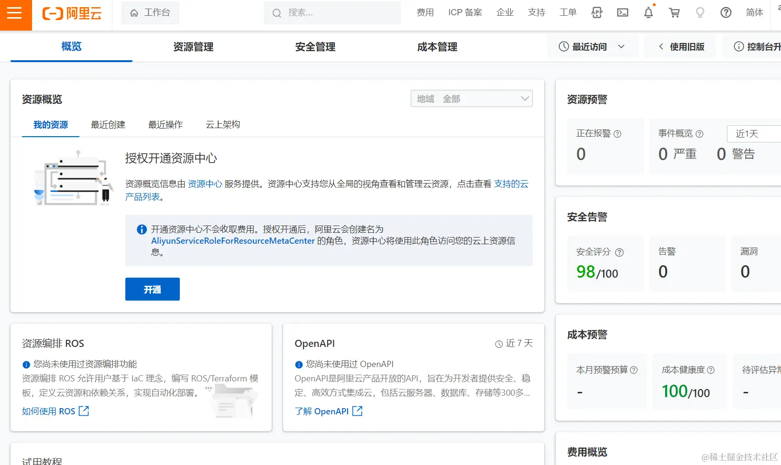Click the 98/100 security score
The height and width of the screenshot is (465, 781).
(597, 272)
